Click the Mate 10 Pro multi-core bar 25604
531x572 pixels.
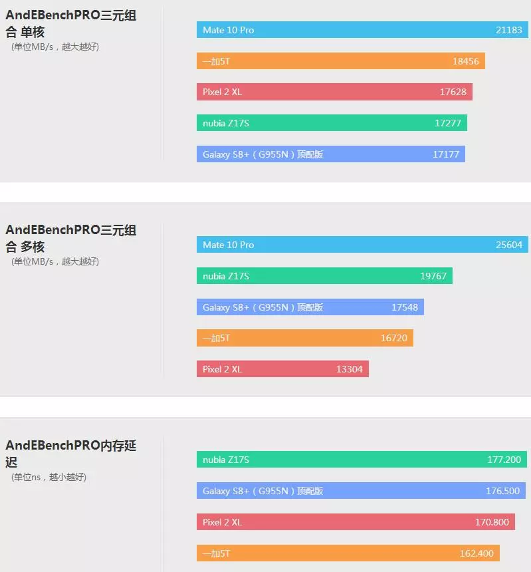(362, 244)
